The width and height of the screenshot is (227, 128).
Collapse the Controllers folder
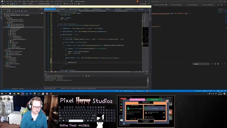[x=9, y=35]
